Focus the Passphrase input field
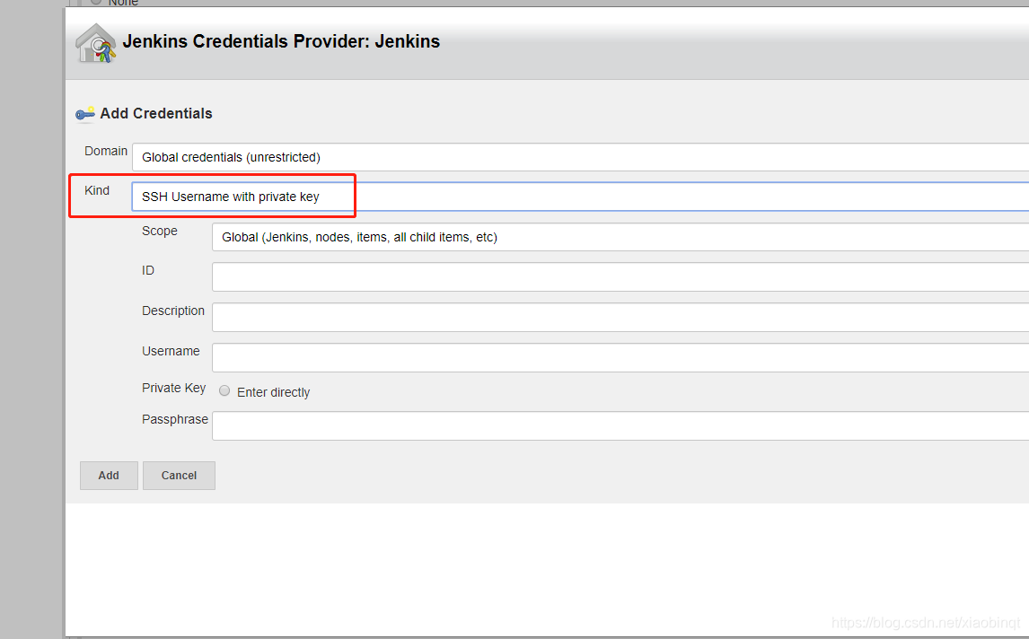1029x639 pixels. (620, 425)
